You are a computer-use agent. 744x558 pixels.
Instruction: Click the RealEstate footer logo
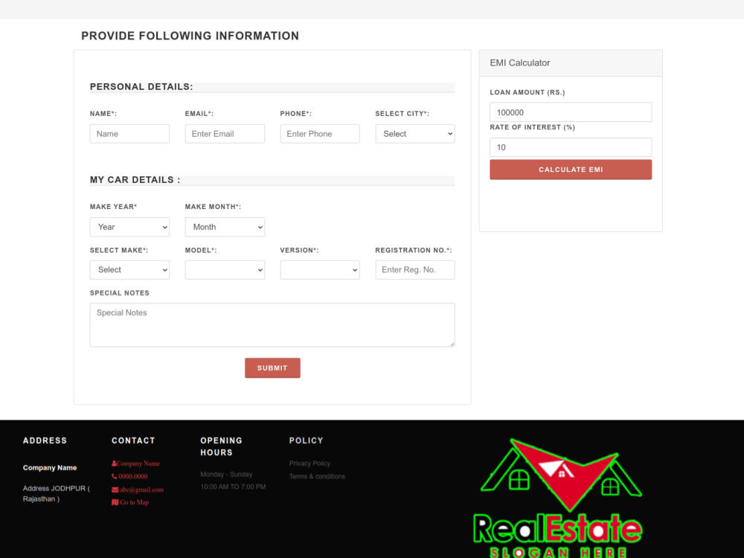click(557, 497)
